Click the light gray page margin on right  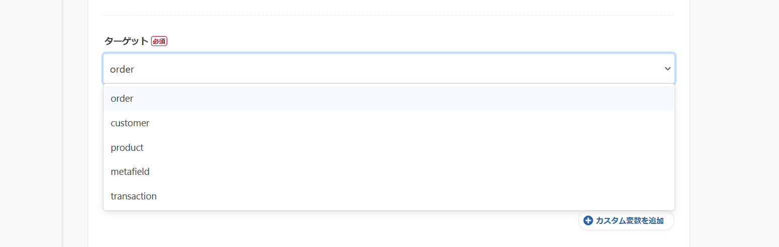734,123
